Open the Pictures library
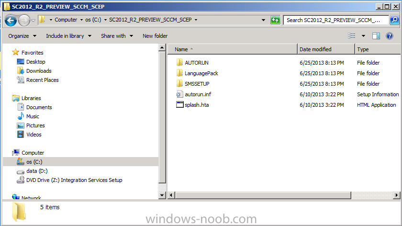Screen dimensions: 402x226 (35, 125)
